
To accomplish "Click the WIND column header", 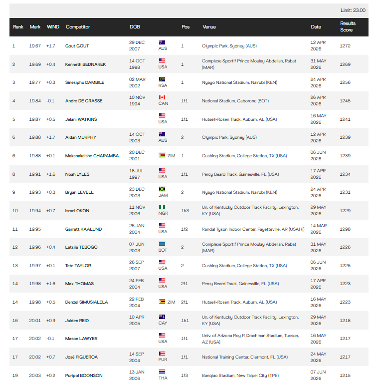I will pos(53,27).
